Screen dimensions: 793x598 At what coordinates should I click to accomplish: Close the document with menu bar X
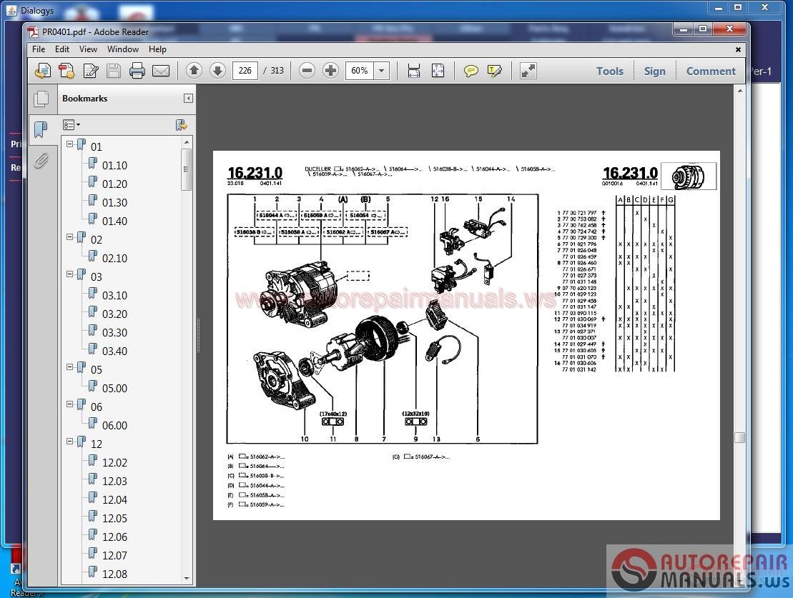[x=738, y=49]
